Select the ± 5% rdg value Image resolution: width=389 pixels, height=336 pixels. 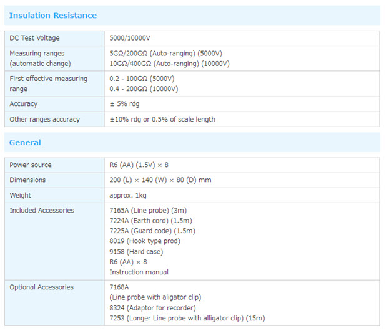point(124,103)
